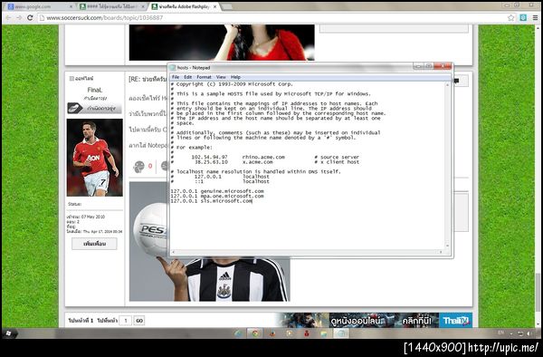The width and height of the screenshot is (543, 357).
Task: Click the Notepad vertical scrollbar down arrow
Action: 447,246
